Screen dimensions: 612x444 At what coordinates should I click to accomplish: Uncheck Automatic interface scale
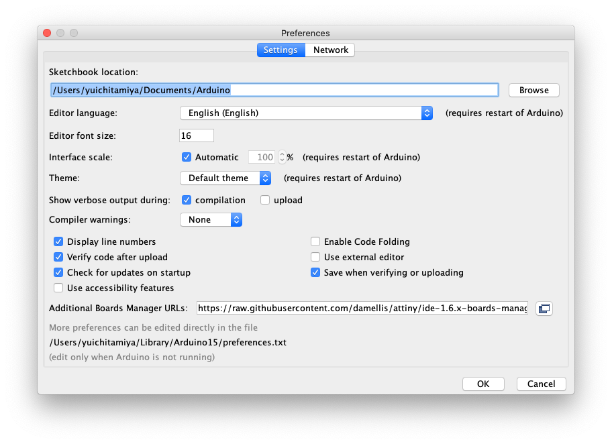(187, 157)
